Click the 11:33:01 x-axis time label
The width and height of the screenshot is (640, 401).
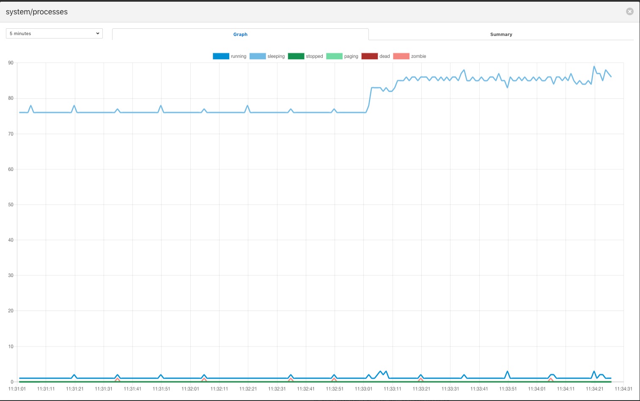pos(363,389)
